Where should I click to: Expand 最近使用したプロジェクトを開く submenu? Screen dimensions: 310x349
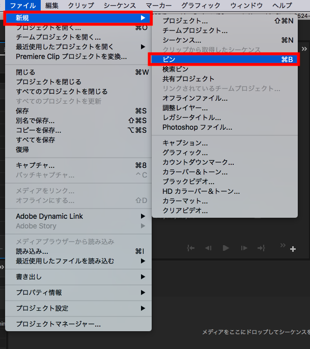[78, 47]
